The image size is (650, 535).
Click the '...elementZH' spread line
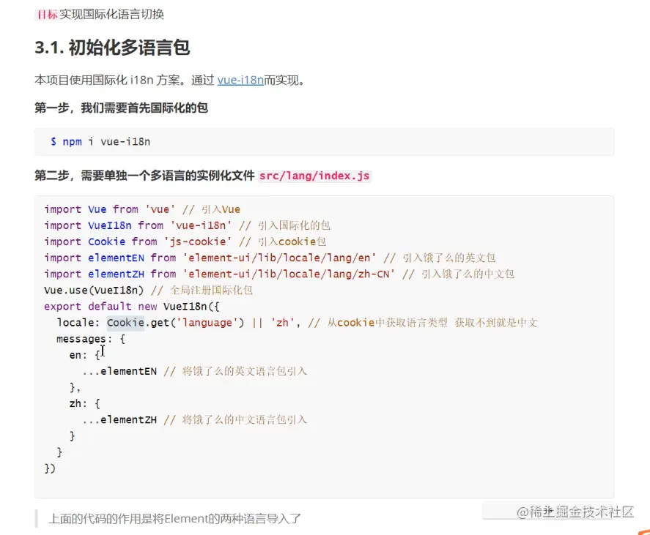coord(194,419)
